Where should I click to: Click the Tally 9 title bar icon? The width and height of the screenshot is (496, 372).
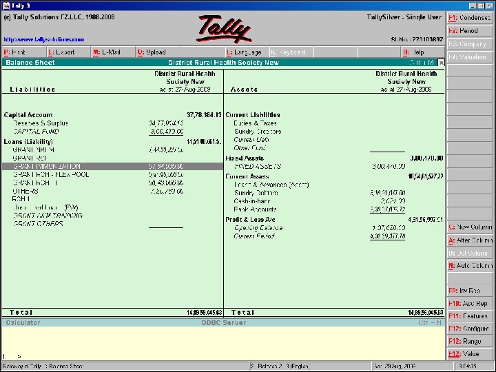6,6
